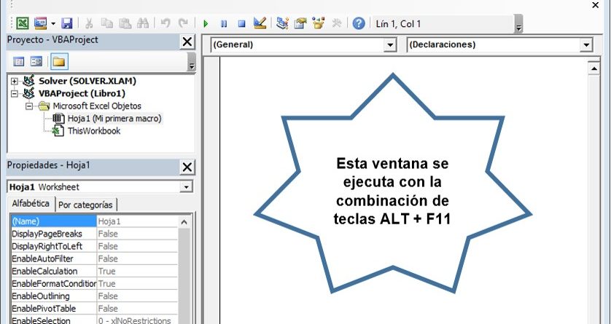Select the Alfabética tab
This screenshot has height=324, width=611.
coord(31,204)
